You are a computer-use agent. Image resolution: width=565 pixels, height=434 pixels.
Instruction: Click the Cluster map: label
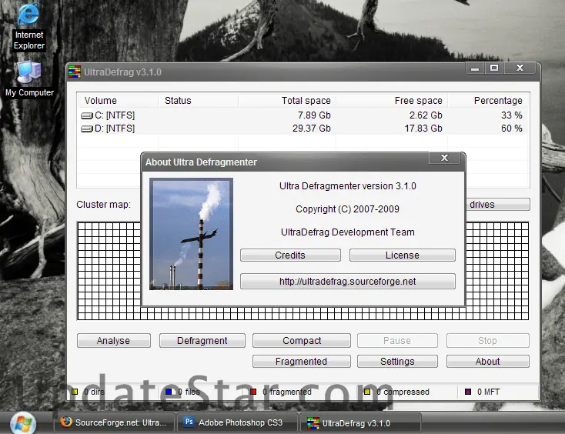pyautogui.click(x=103, y=205)
